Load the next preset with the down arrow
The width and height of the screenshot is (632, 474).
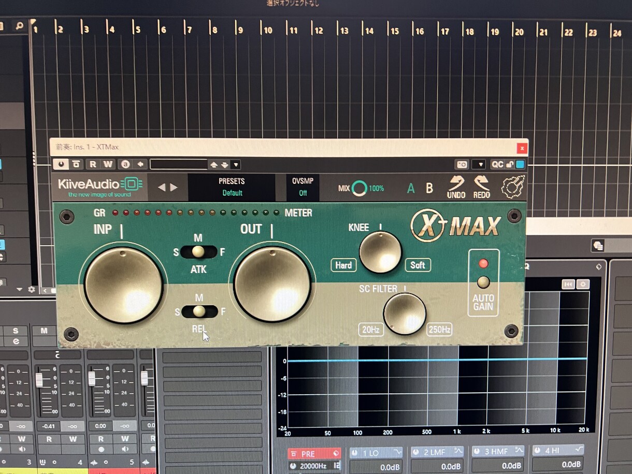[224, 165]
